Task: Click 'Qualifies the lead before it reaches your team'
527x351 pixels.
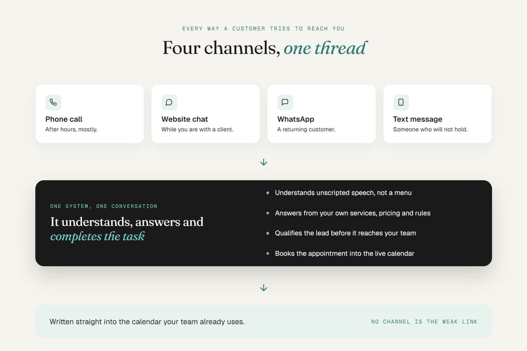Action: pyautogui.click(x=345, y=233)
